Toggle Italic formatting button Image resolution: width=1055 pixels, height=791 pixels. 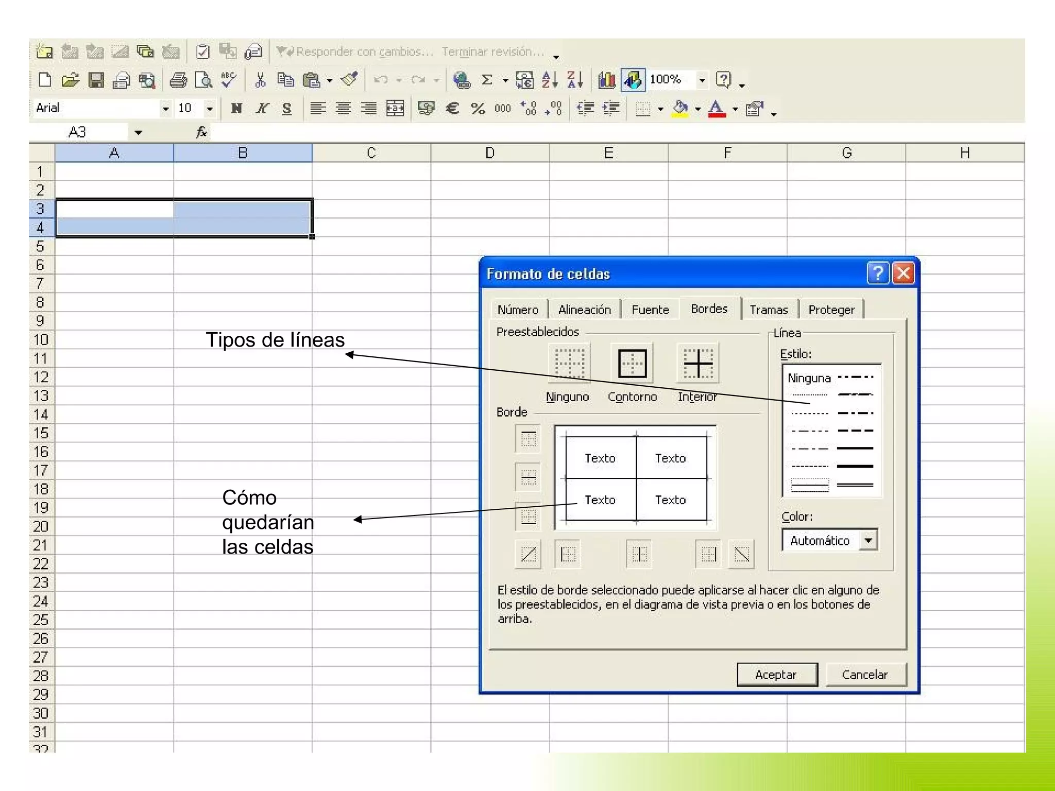point(262,108)
